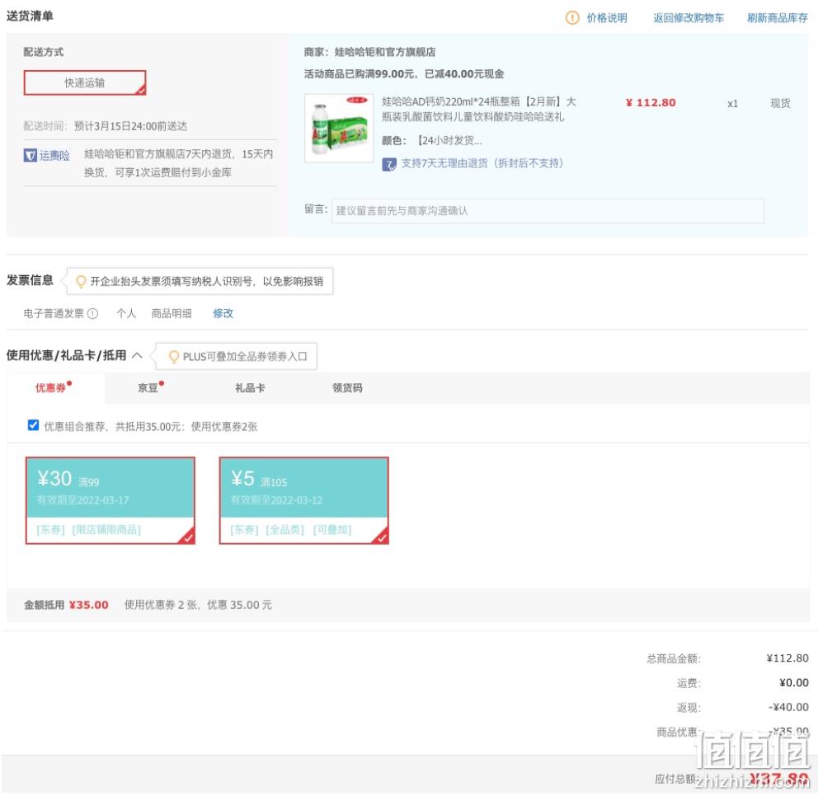Click the info icon beside 电子普通发票
The width and height of the screenshot is (818, 796).
coord(93,313)
